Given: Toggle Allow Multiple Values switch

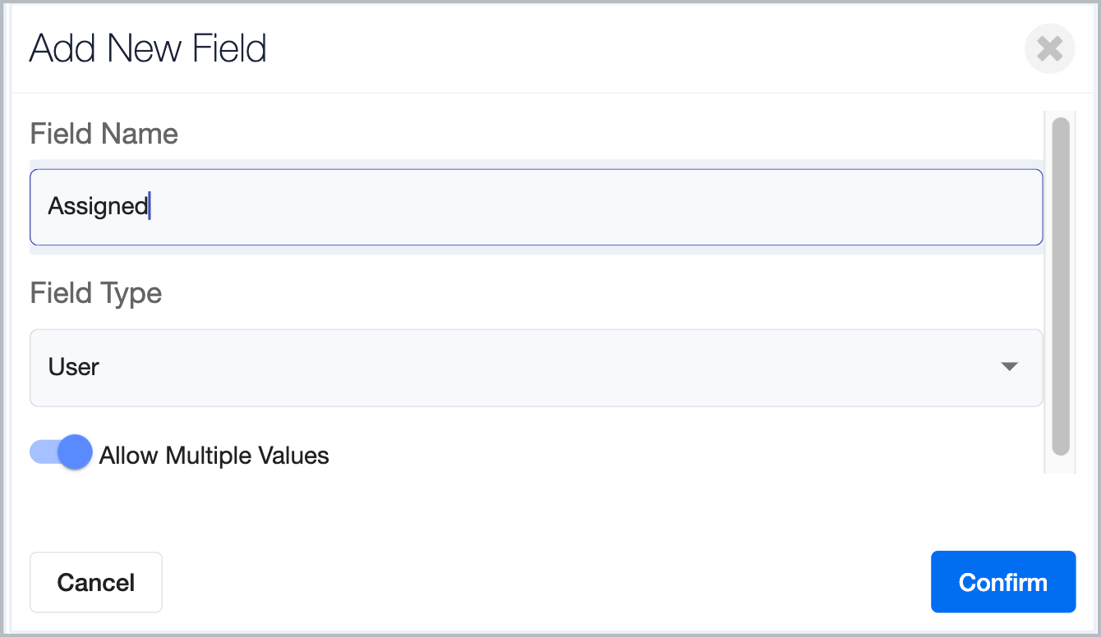Looking at the screenshot, I should coord(61,452).
